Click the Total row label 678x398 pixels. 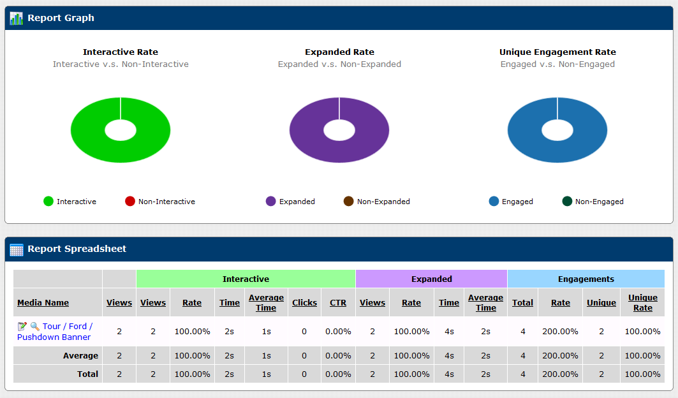click(x=88, y=374)
